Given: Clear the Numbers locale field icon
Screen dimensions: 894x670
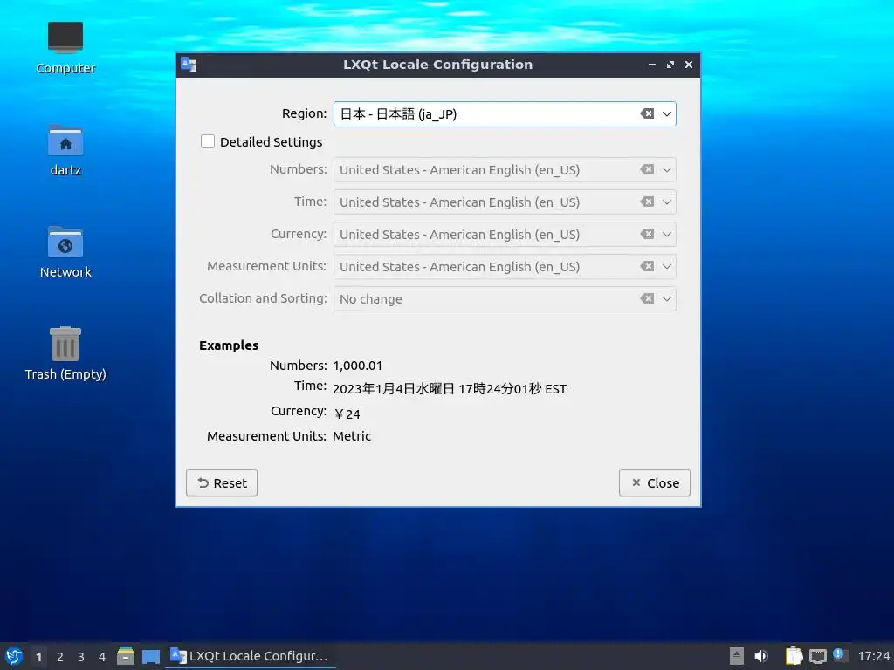Looking at the screenshot, I should (647, 169).
